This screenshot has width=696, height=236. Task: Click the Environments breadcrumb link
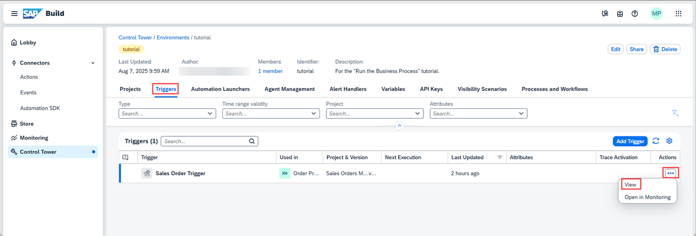point(173,37)
